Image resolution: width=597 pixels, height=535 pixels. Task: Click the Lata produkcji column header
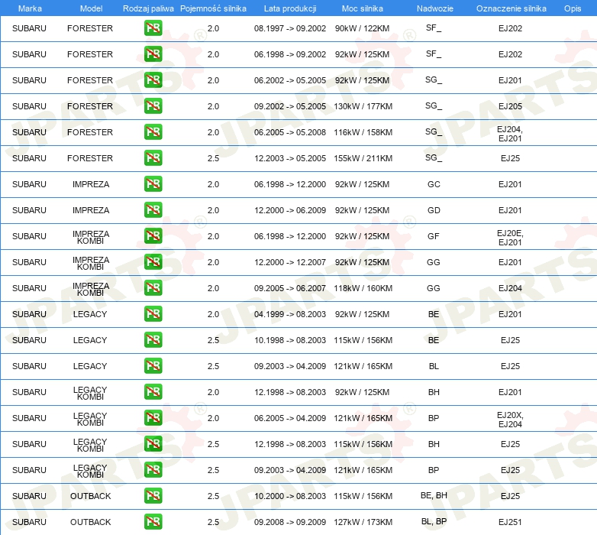[x=290, y=8]
